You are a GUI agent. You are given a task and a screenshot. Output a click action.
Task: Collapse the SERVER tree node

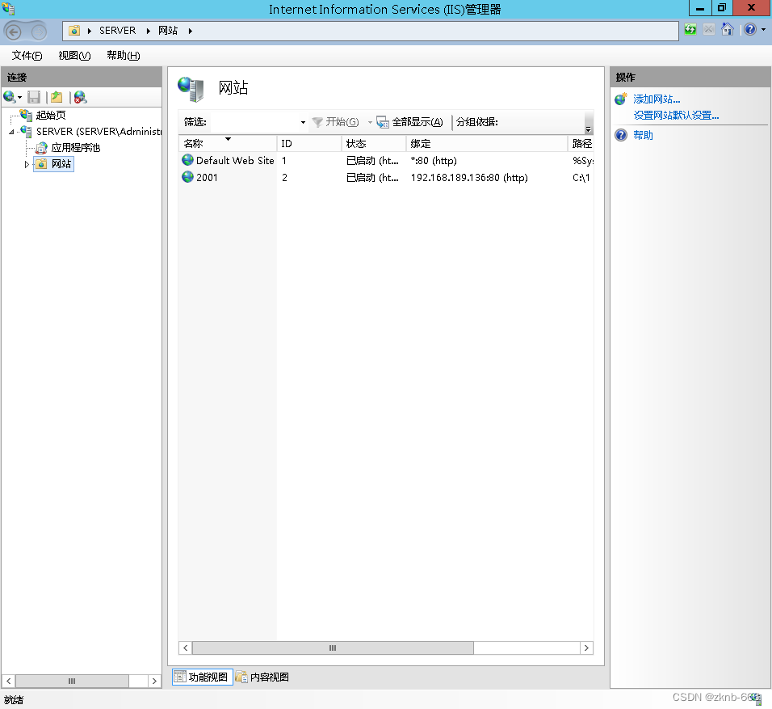point(11,132)
